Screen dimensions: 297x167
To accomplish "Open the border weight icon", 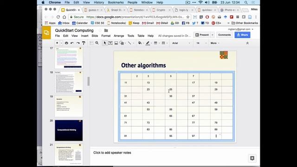I will (155, 43).
